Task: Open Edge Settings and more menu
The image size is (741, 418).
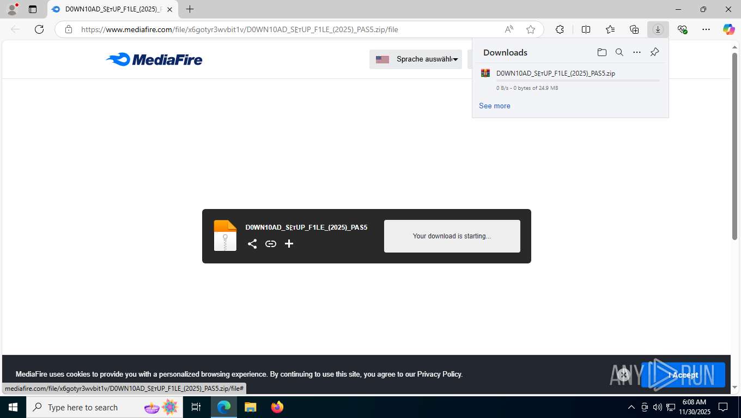Action: 706,29
